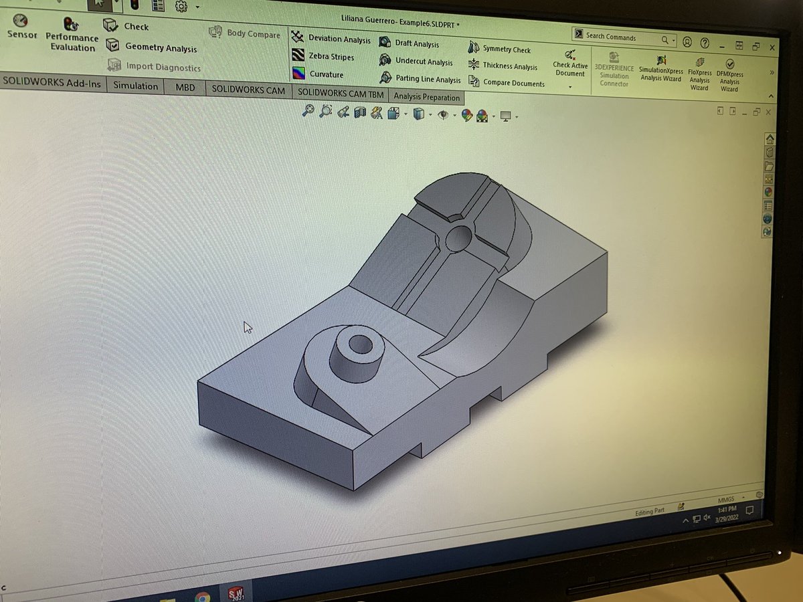Start Undercut Analysis
This screenshot has width=803, height=602.
coord(416,61)
